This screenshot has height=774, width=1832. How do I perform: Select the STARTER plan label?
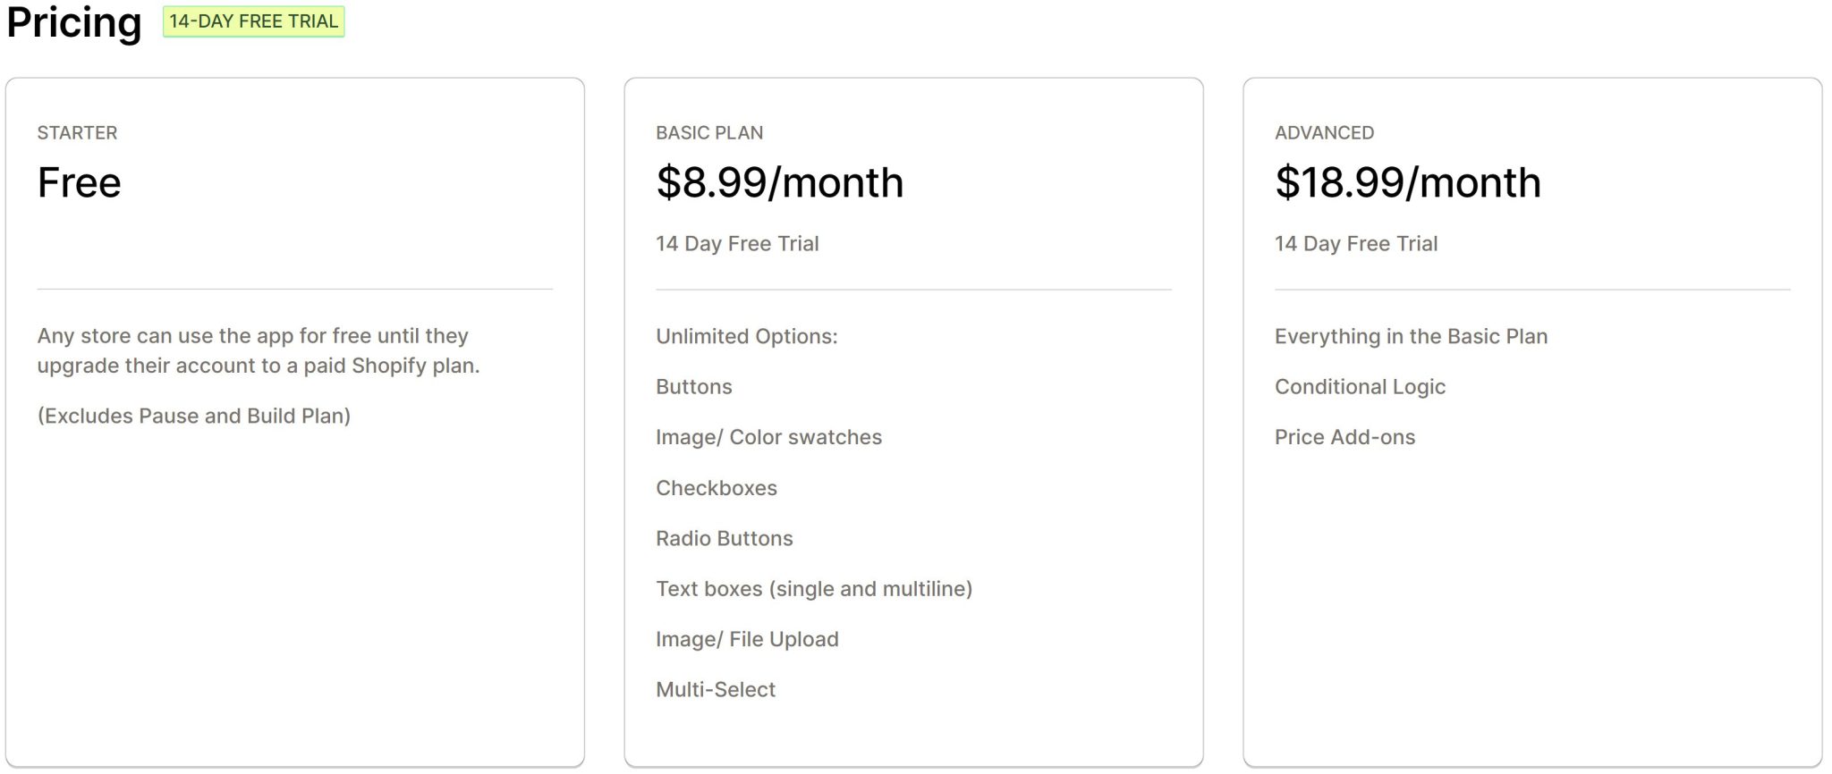click(x=77, y=132)
